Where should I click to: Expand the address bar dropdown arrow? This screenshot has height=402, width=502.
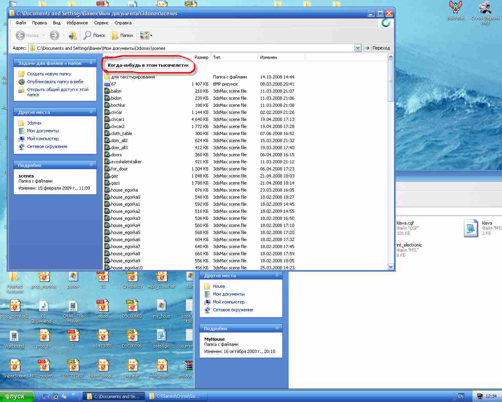pos(358,48)
